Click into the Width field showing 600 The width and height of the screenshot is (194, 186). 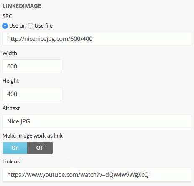click(x=32, y=66)
